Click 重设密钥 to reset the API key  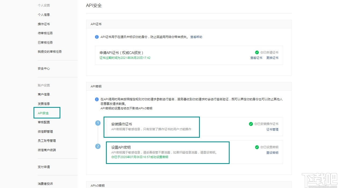coord(273,153)
